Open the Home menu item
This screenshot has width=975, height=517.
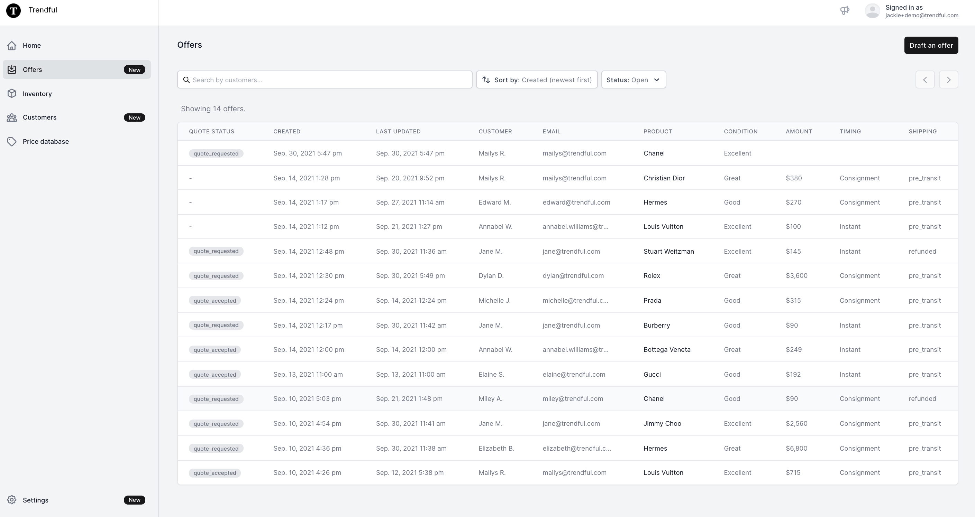pos(76,45)
